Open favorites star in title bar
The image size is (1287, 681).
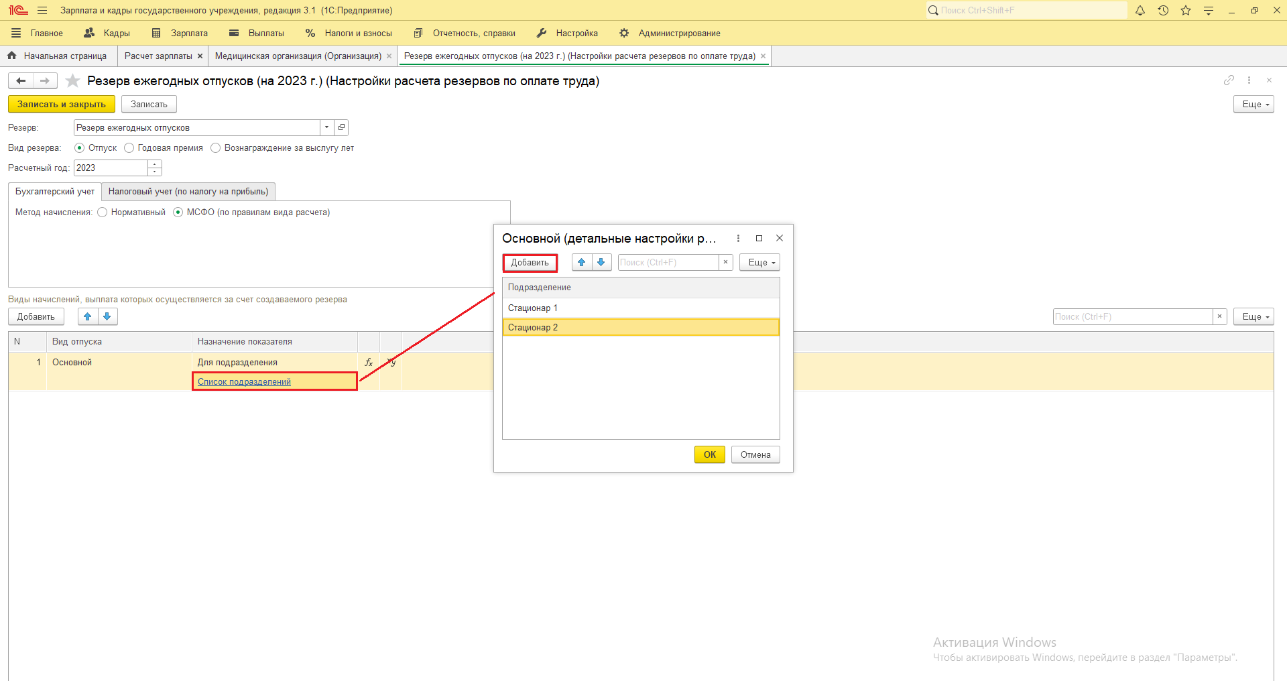click(1186, 11)
